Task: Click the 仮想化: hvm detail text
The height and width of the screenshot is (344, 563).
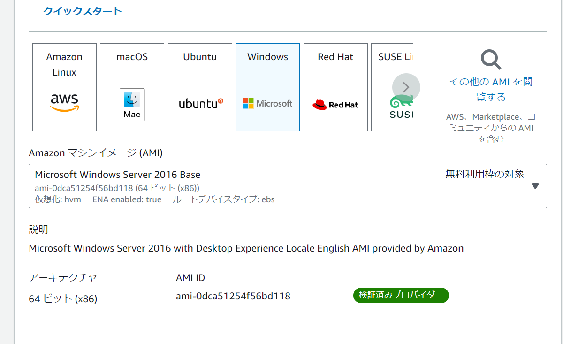Action: click(x=58, y=199)
